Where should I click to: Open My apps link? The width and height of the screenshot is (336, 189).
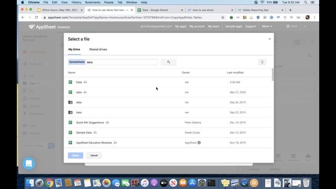(x=181, y=26)
